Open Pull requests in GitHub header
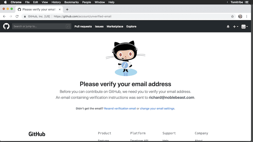 pos(83,26)
